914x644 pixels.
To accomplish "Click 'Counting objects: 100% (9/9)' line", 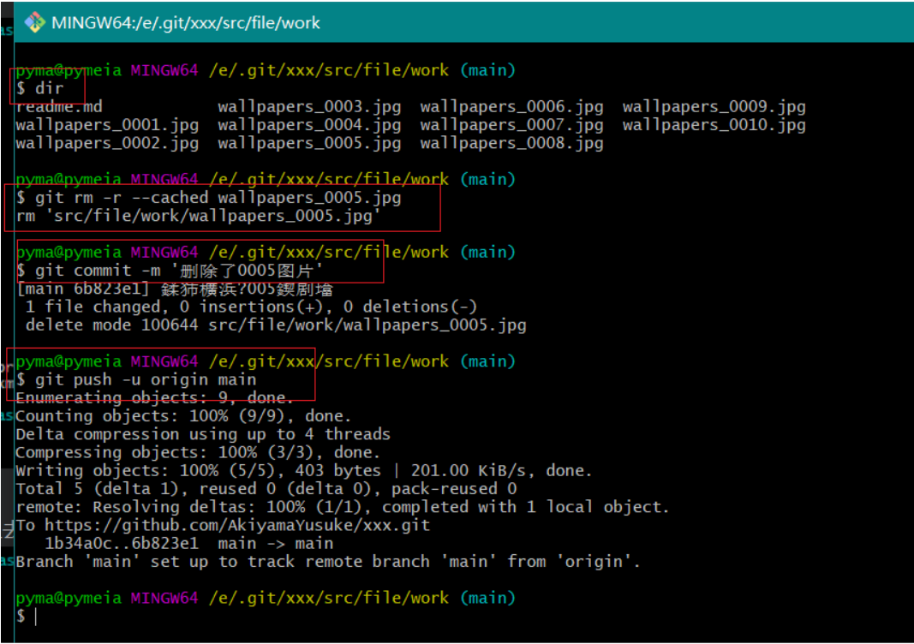I will point(183,416).
